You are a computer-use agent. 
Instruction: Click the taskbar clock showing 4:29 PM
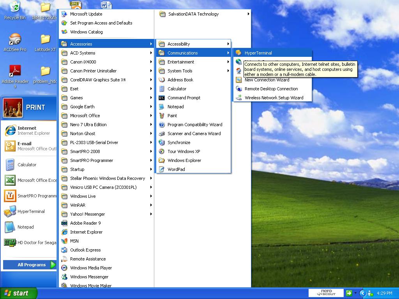(385, 293)
